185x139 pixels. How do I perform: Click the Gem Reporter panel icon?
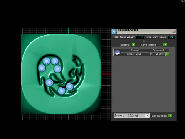[114, 31]
